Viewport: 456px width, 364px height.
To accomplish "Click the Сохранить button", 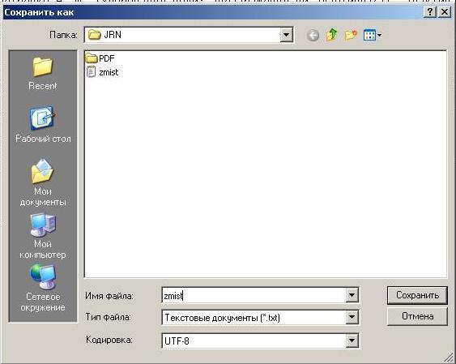I will point(417,295).
